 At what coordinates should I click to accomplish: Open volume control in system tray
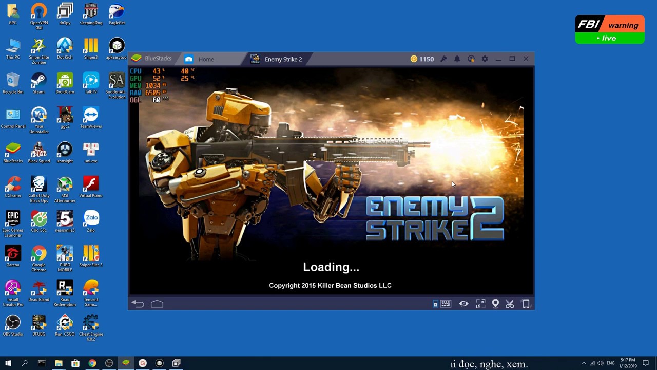(601, 363)
